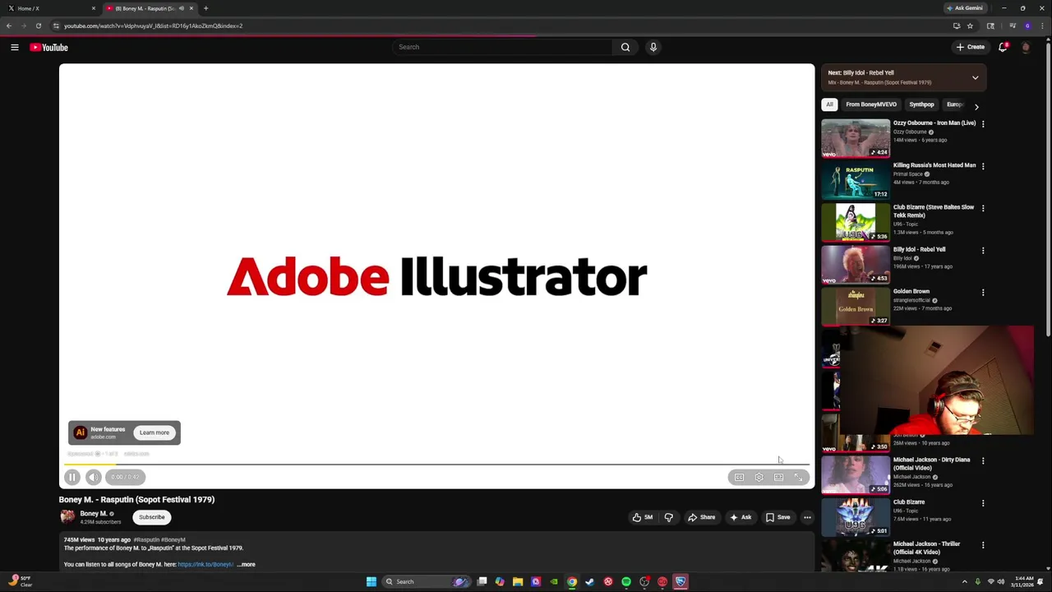Play Killing Russia's Most Hated Man thumbnail
This screenshot has height=592, width=1052.
coord(856,180)
